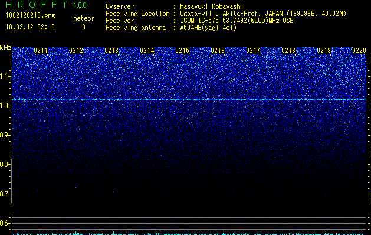Image resolution: width=371 pixels, height=235 pixels.
Task: Click the 0.8 frequency axis label
Action: pyautogui.click(x=4, y=164)
